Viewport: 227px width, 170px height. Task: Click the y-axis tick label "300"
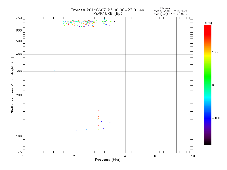click(x=19, y=71)
